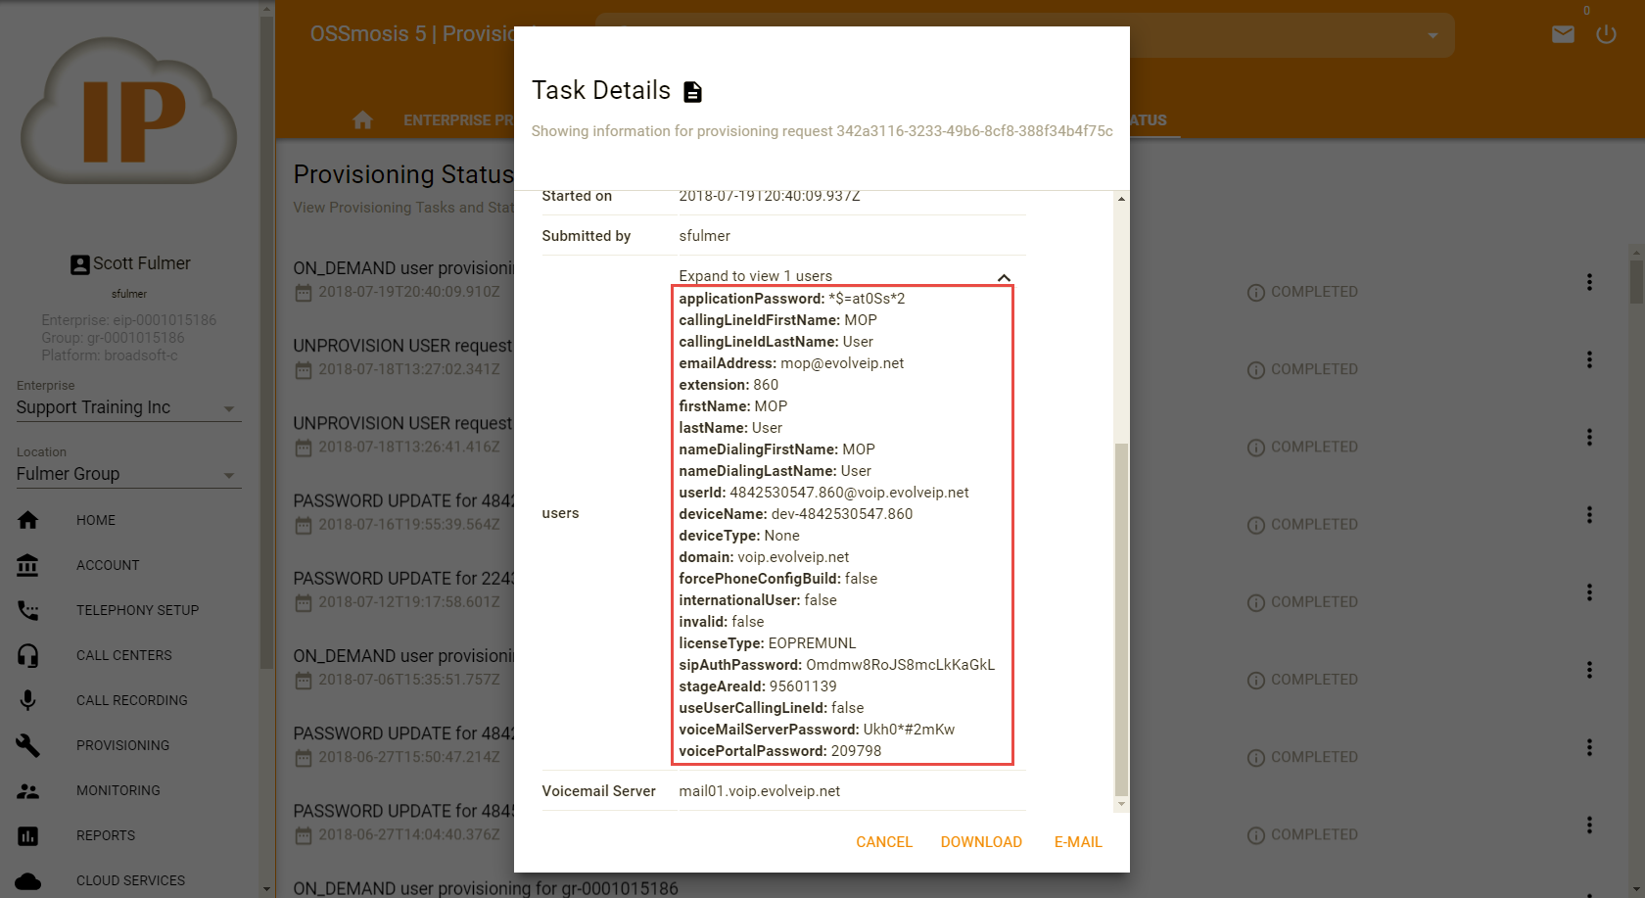Viewport: 1645px width, 898px height.
Task: Select Call Recording microphone item
Action: point(131,700)
